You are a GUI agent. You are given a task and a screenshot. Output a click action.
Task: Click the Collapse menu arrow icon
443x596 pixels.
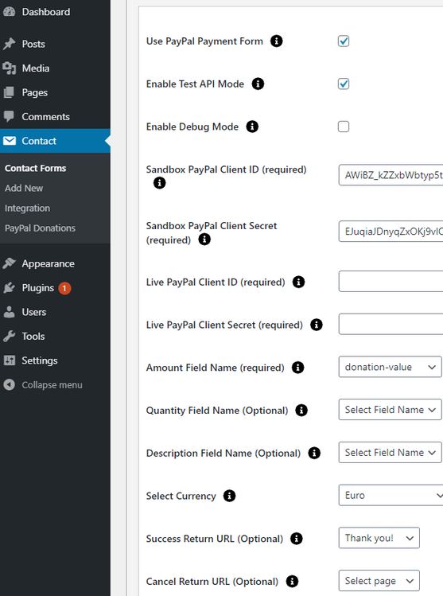(x=9, y=384)
